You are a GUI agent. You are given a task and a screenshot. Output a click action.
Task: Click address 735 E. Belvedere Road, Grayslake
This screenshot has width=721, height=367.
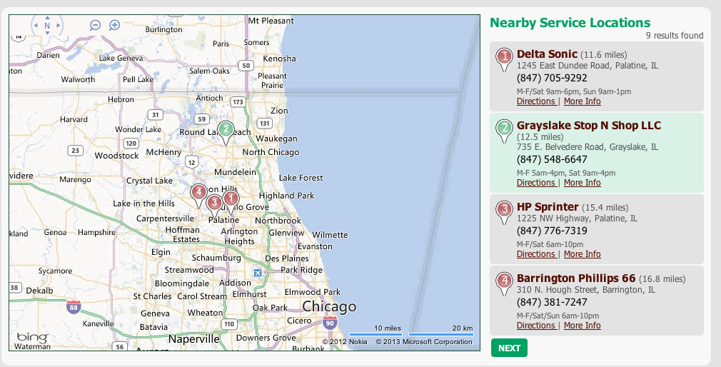(x=588, y=147)
